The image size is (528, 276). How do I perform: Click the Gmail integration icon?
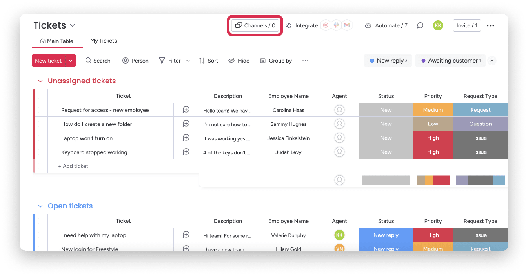click(347, 25)
